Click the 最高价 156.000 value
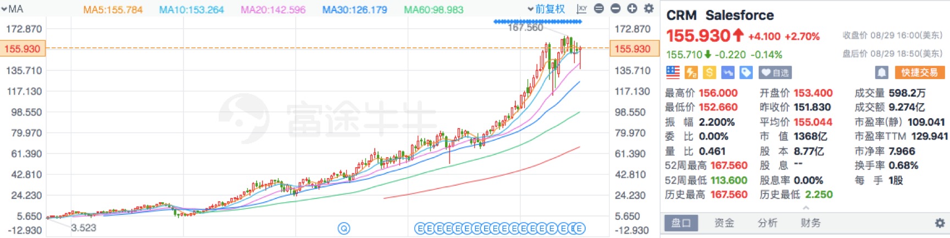The image size is (950, 238). pos(718,93)
